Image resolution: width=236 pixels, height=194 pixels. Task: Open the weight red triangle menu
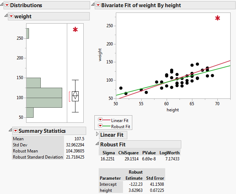click(x=11, y=16)
